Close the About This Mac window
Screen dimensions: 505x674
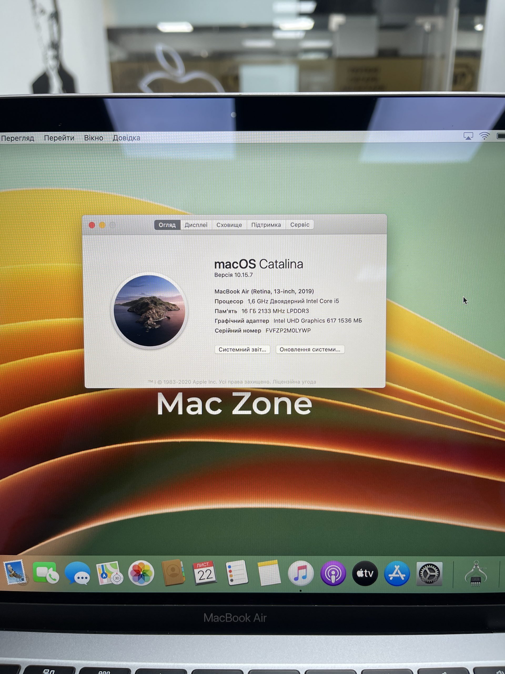pos(92,225)
